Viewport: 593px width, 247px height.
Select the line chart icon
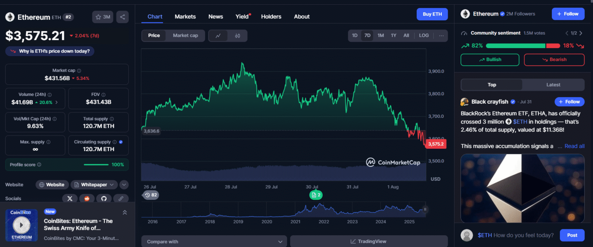[218, 35]
